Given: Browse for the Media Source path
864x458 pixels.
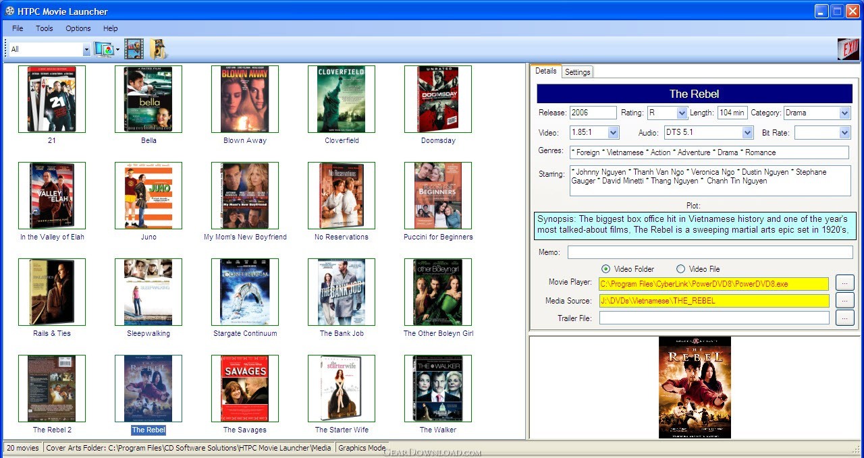Looking at the screenshot, I should pyautogui.click(x=844, y=300).
